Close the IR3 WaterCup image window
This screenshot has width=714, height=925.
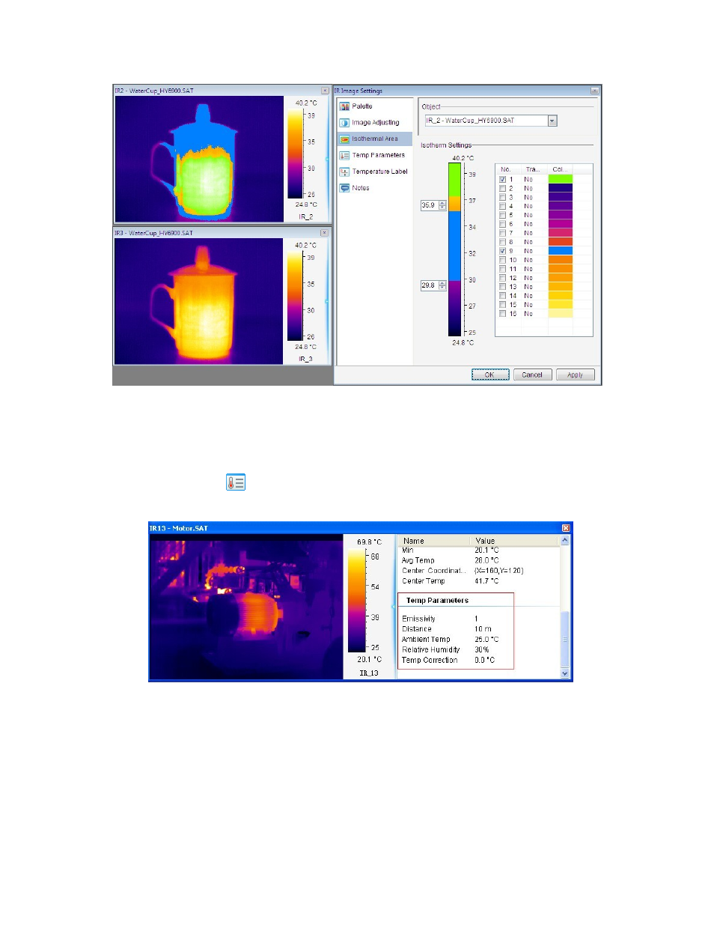tap(325, 233)
